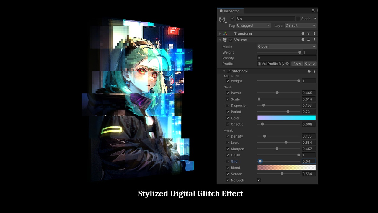Click ALL to override all parameters
378x213 pixels.
pos(226,76)
